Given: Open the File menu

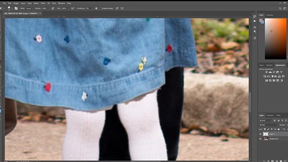Looking at the screenshot, I should 4,3.
